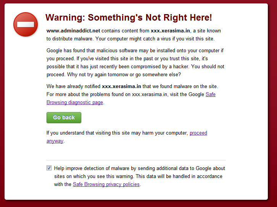Click the proceed link after 'harm your computer'
The image size is (277, 207).
pos(198,133)
